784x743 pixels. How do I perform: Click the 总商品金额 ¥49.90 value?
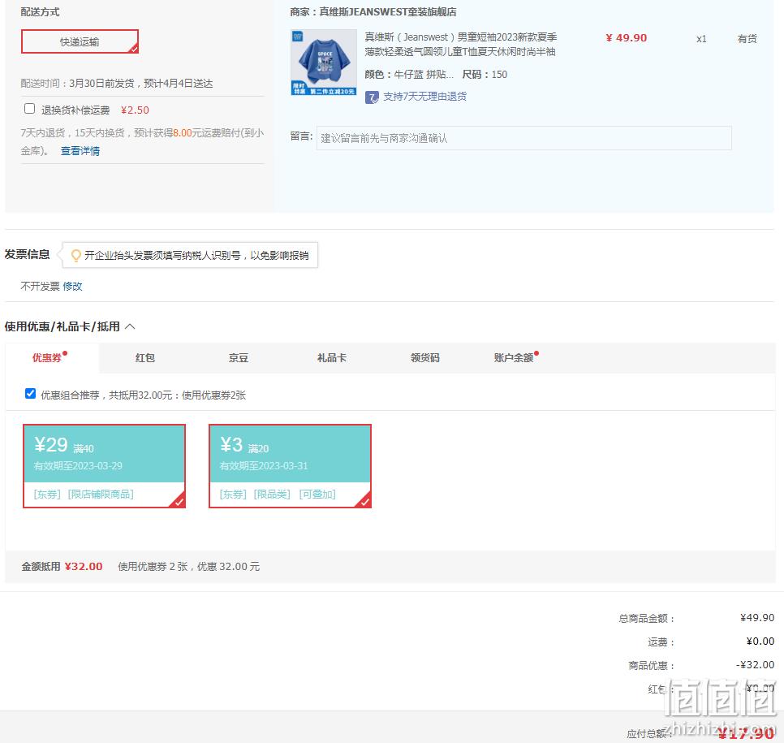click(x=757, y=617)
